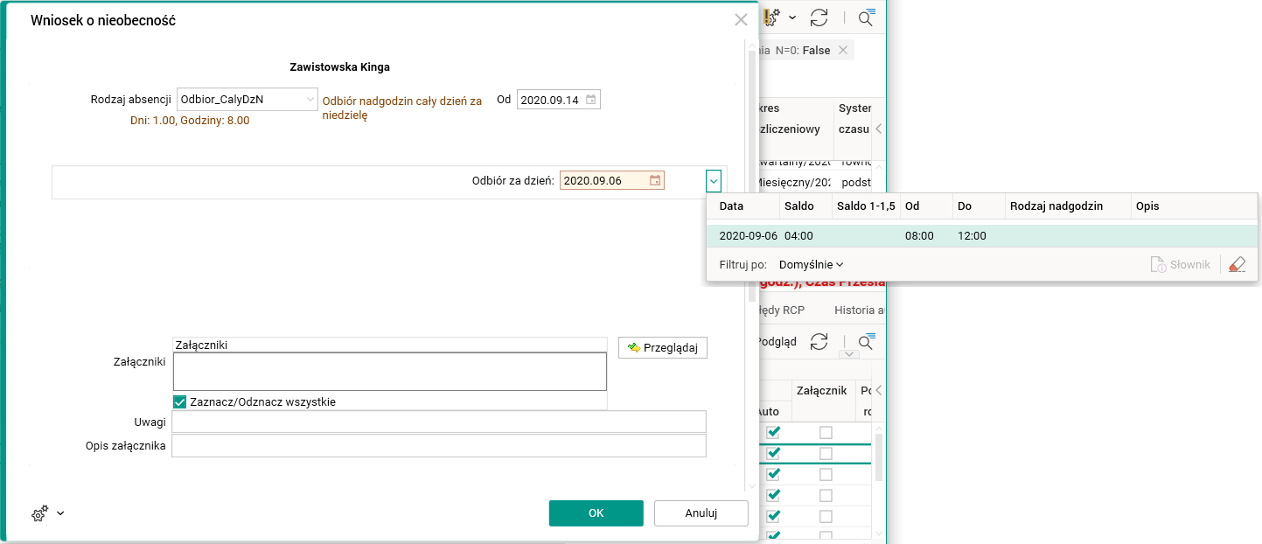
Task: Toggle Załącznik checkbox in the green-highlighted row
Action: click(x=826, y=454)
